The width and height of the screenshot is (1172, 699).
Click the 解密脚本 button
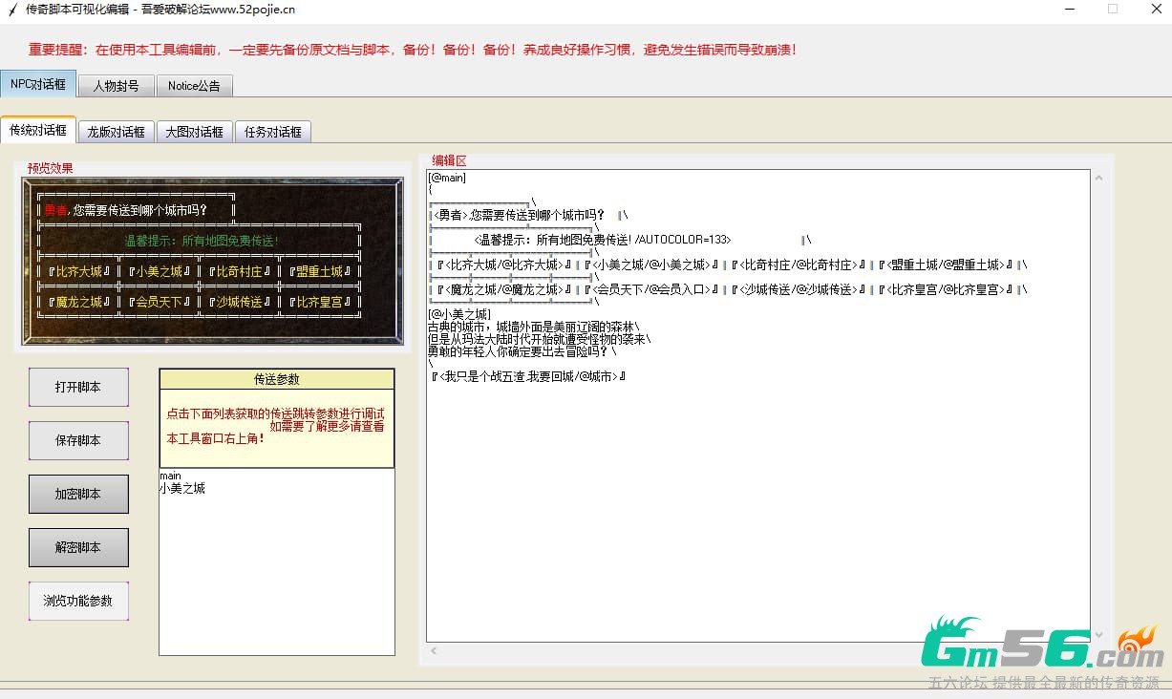(78, 548)
